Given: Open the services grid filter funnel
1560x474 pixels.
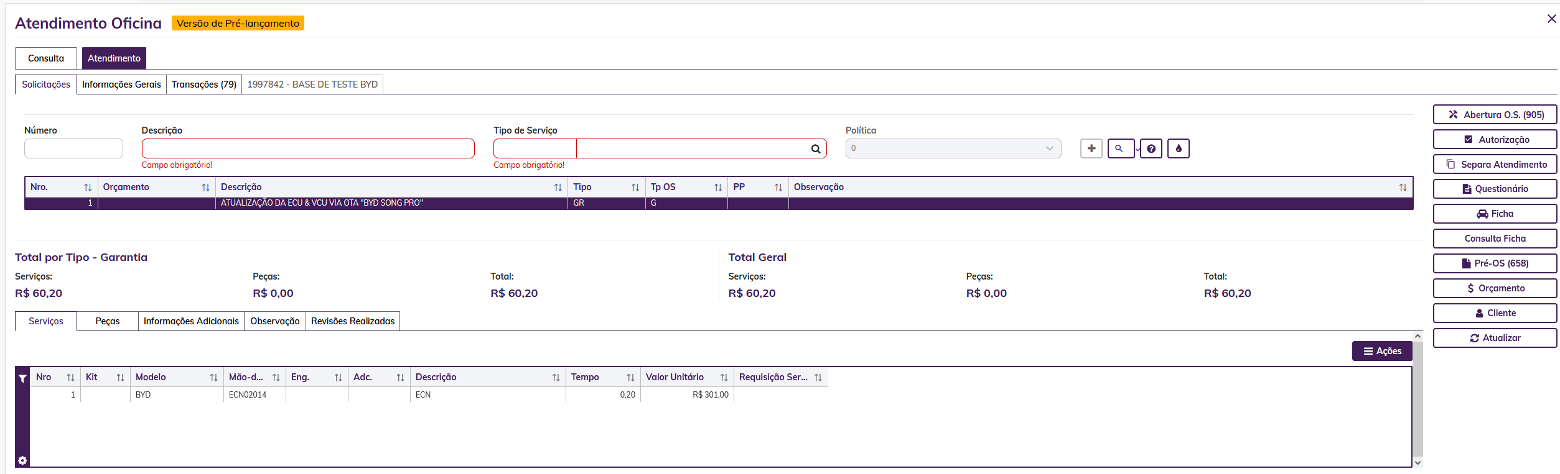Looking at the screenshot, I should point(22,378).
